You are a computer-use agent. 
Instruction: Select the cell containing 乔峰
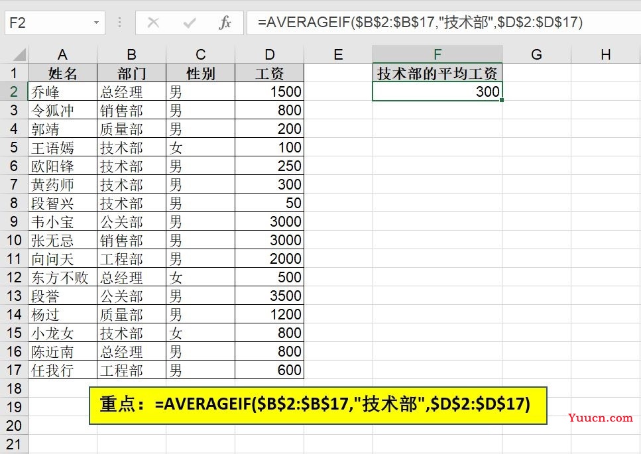click(62, 91)
